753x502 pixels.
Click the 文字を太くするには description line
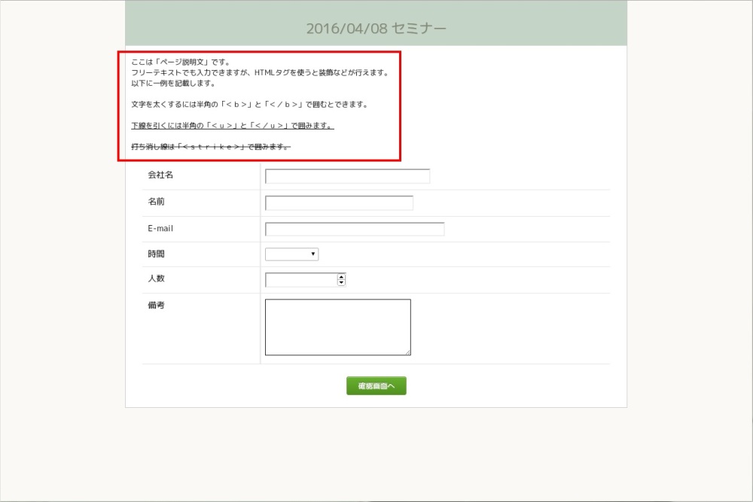pyautogui.click(x=249, y=105)
